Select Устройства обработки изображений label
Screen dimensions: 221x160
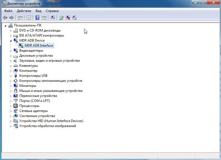tap(48, 126)
